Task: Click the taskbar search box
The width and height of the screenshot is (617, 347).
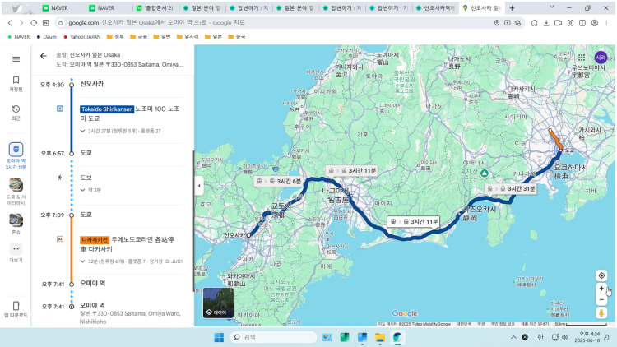Action: click(273, 337)
